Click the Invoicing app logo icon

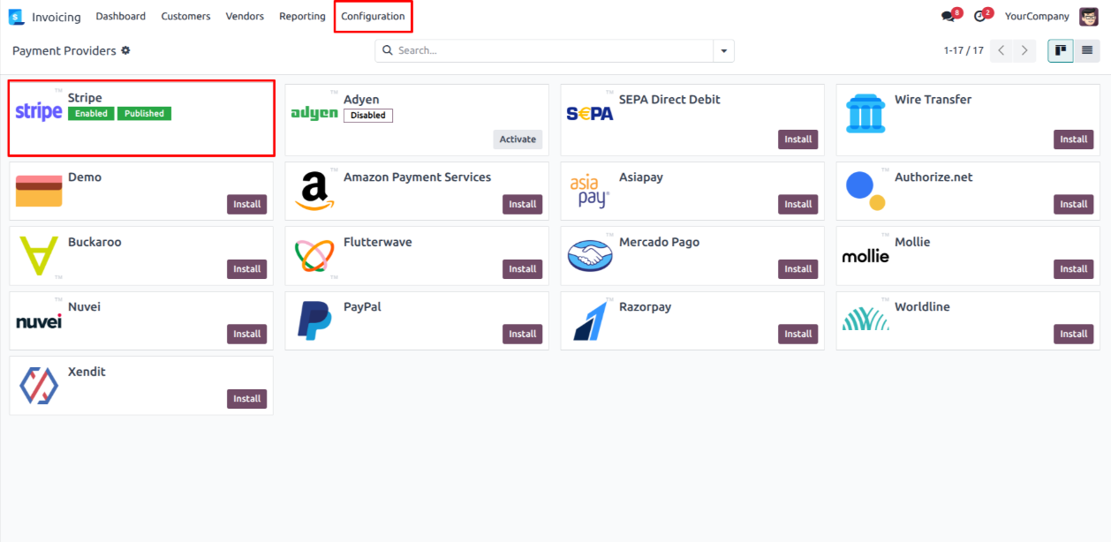pyautogui.click(x=16, y=17)
